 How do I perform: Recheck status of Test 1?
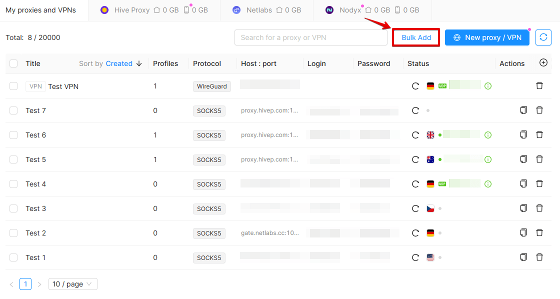click(x=415, y=257)
